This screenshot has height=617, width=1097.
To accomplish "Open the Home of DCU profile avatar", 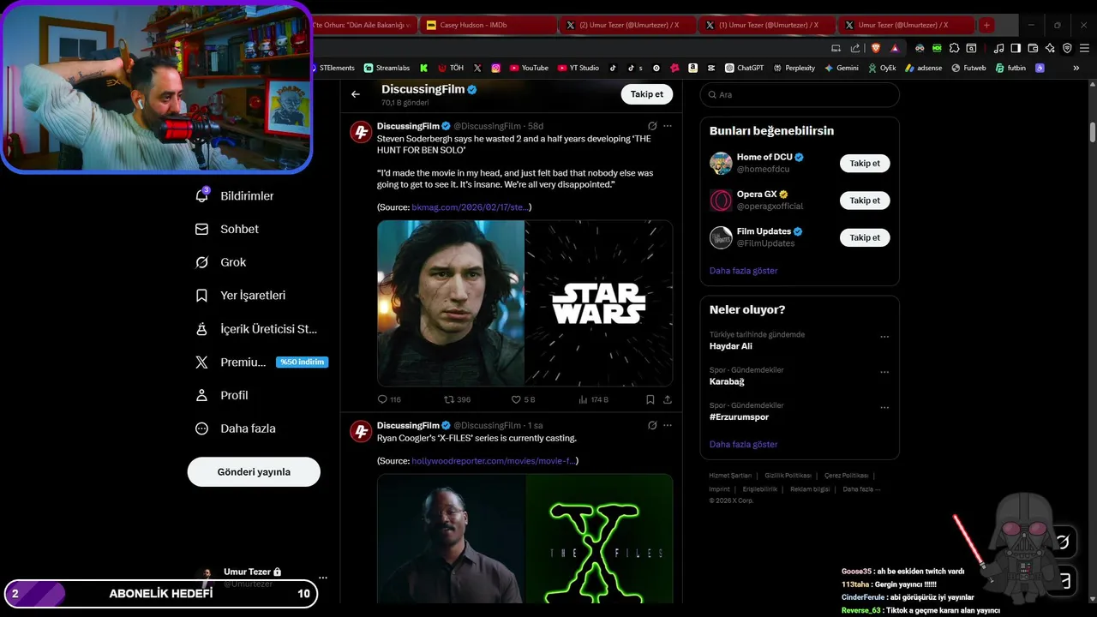I will [x=721, y=163].
